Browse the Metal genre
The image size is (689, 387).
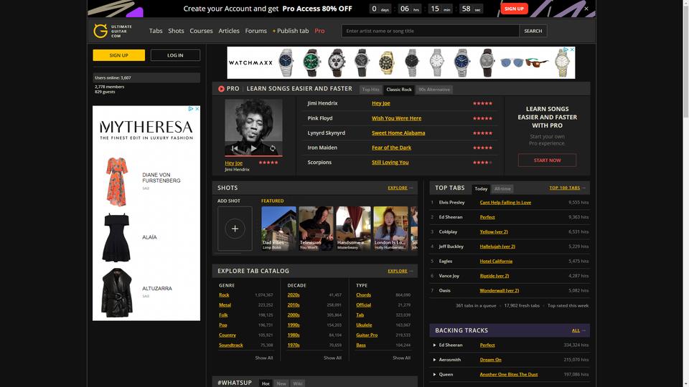225,305
